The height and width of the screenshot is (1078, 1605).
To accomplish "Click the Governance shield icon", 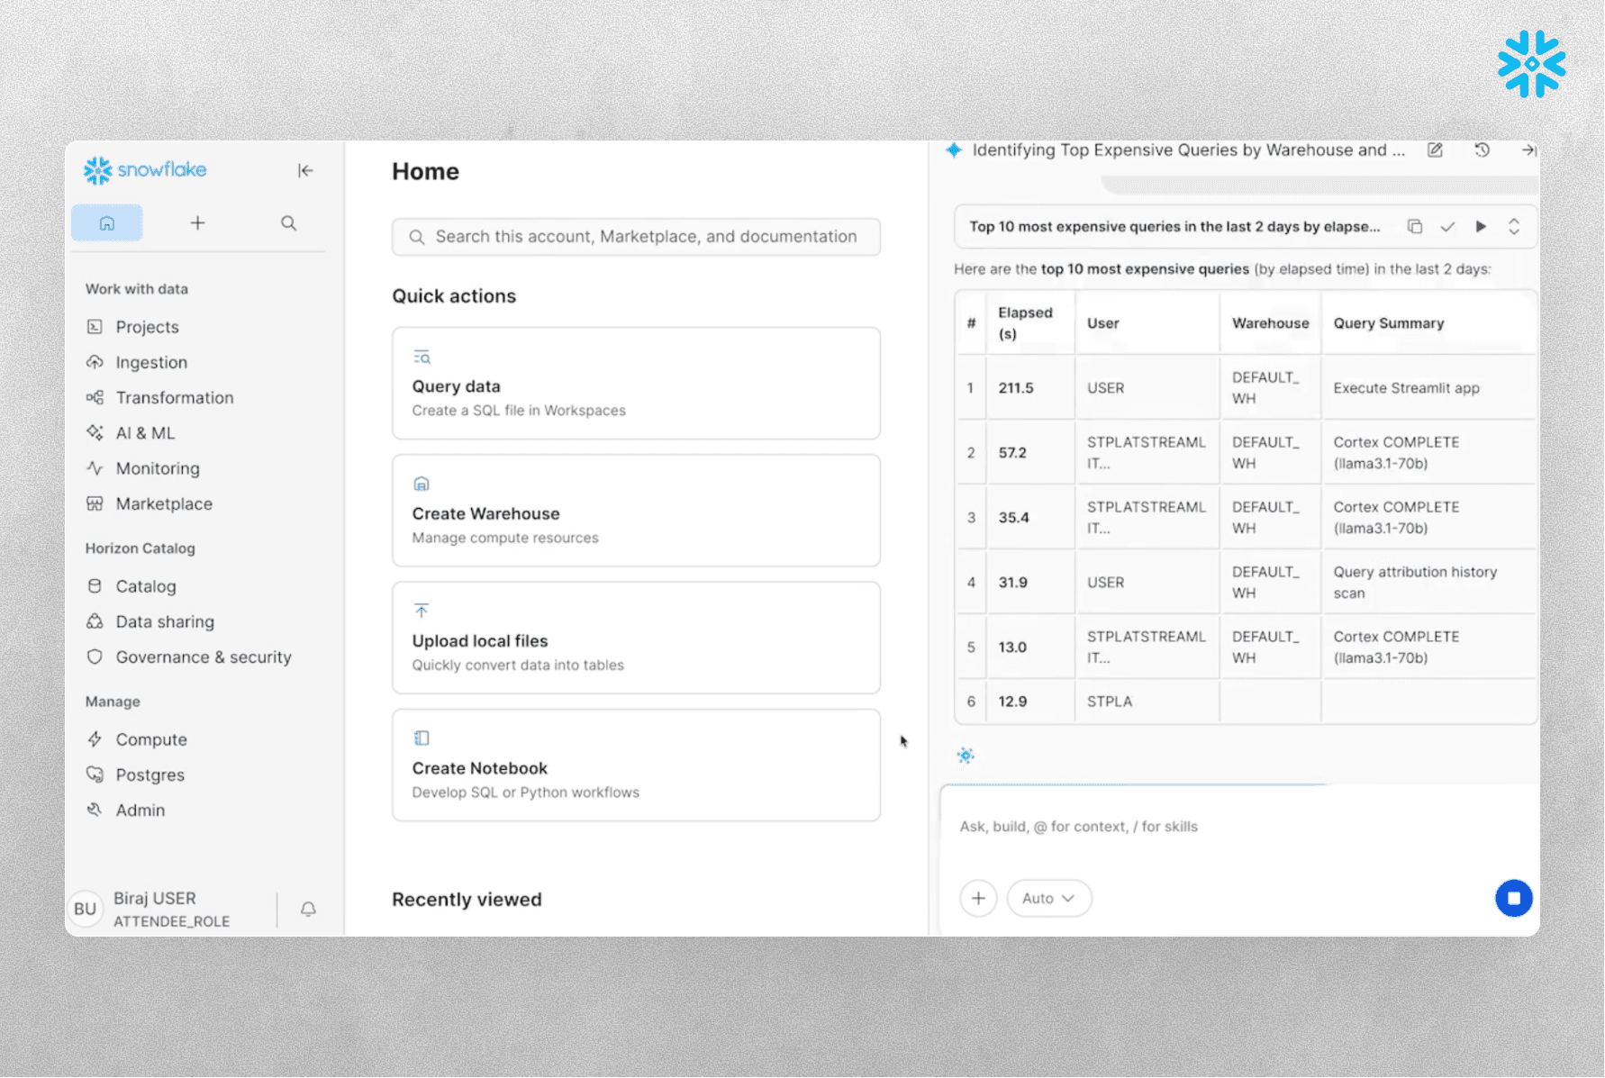I will [x=95, y=657].
